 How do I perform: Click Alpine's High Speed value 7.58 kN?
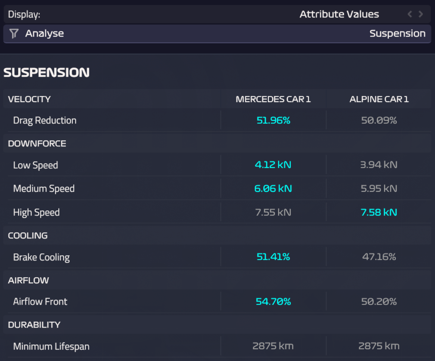(379, 212)
